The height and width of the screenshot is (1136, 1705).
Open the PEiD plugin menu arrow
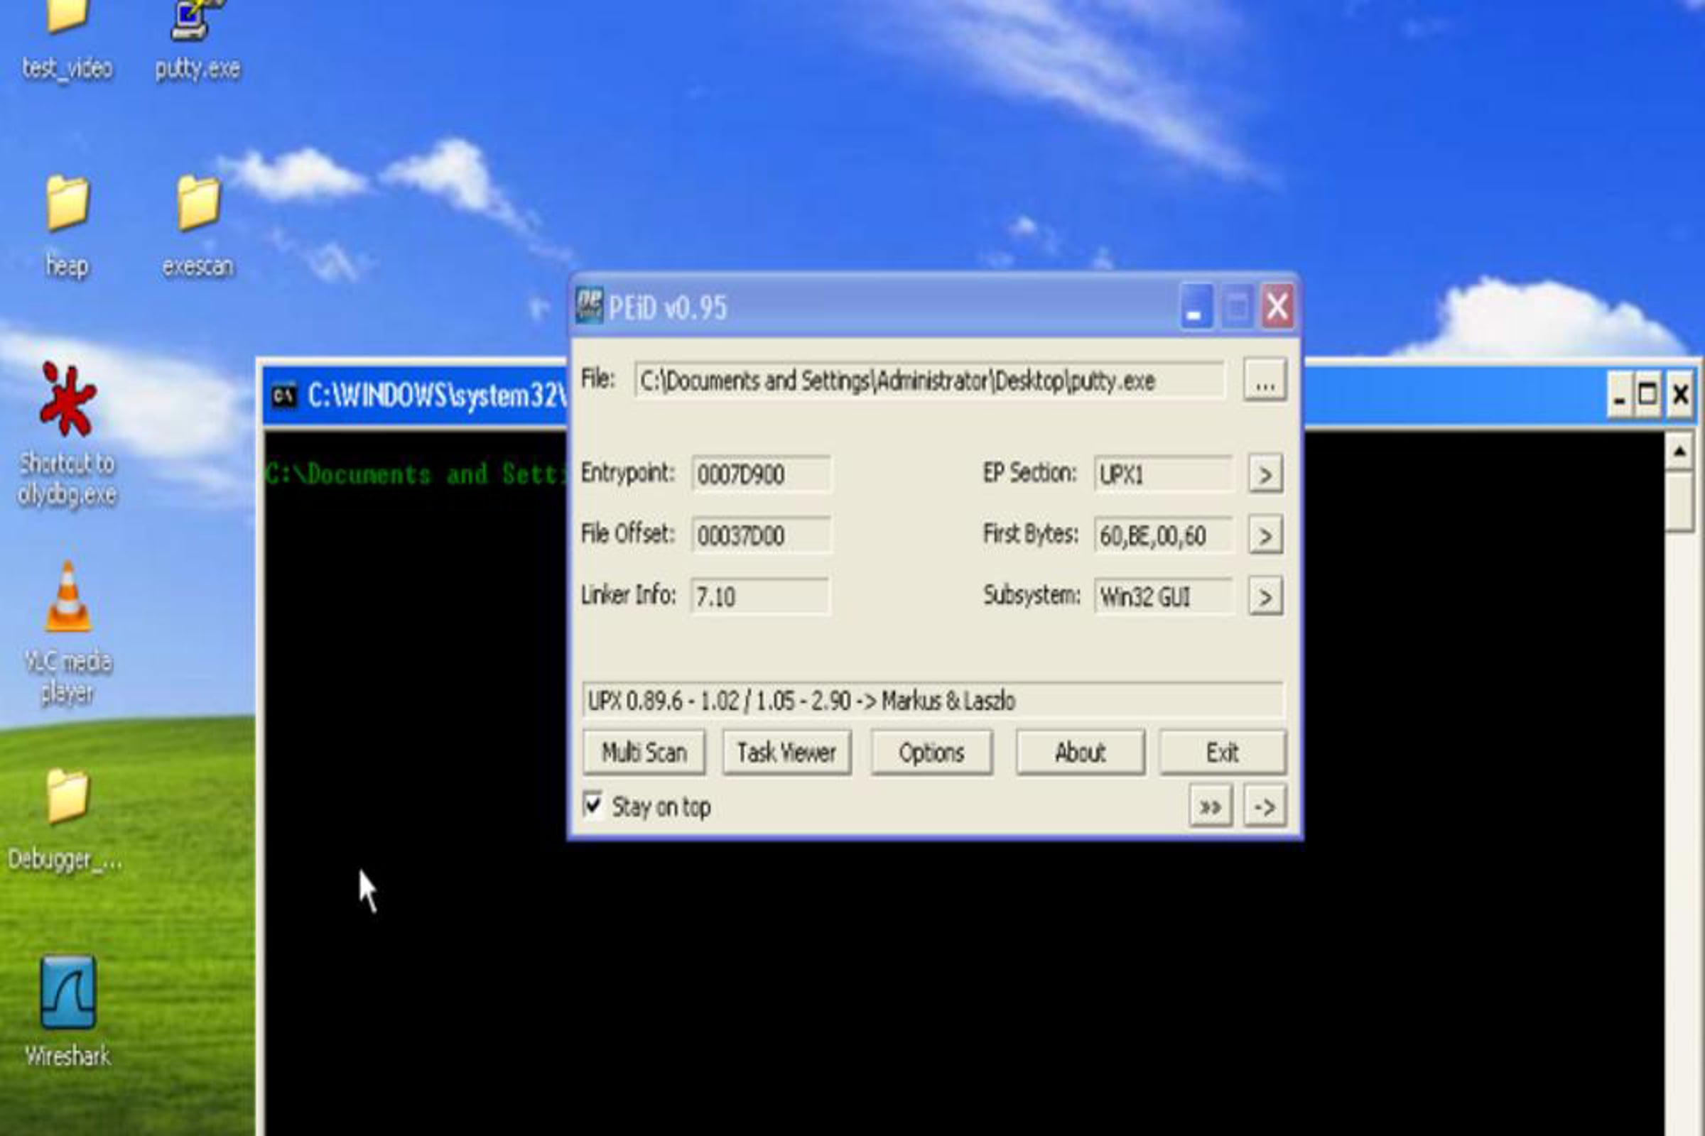click(x=1266, y=806)
